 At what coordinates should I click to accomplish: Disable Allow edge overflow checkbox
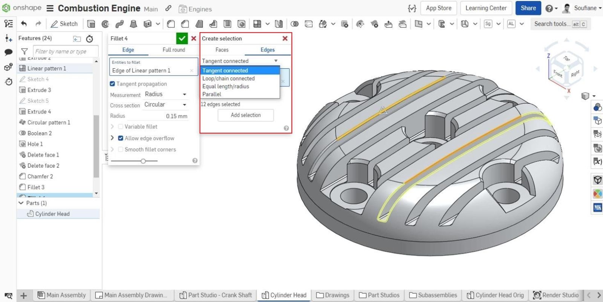tap(121, 138)
